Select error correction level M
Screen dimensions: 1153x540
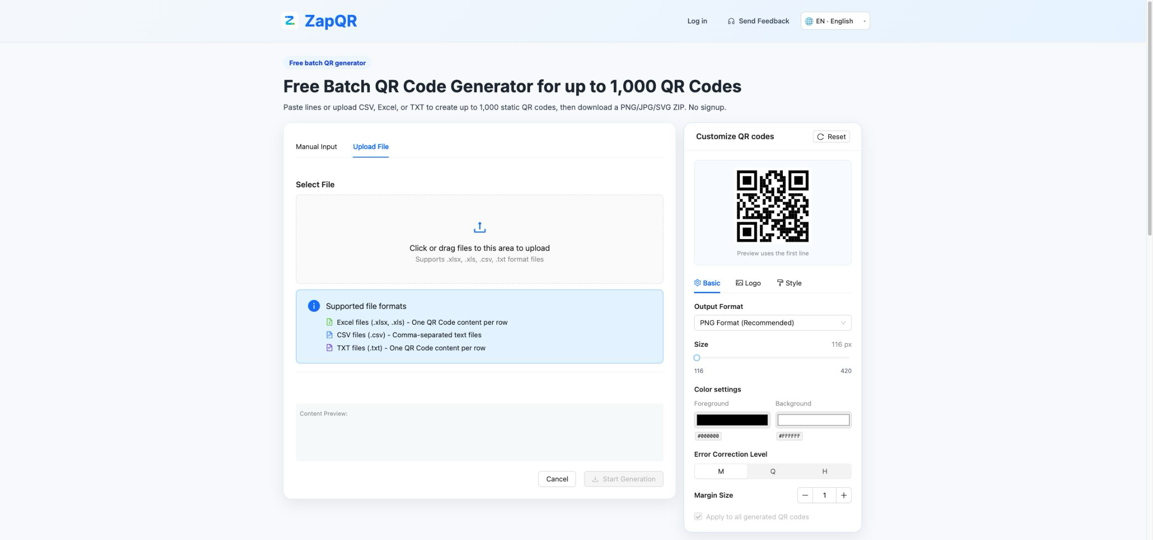(721, 471)
